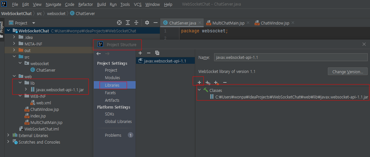Click the exclude plus-folder icon
The image size is (370, 157).
click(216, 82)
